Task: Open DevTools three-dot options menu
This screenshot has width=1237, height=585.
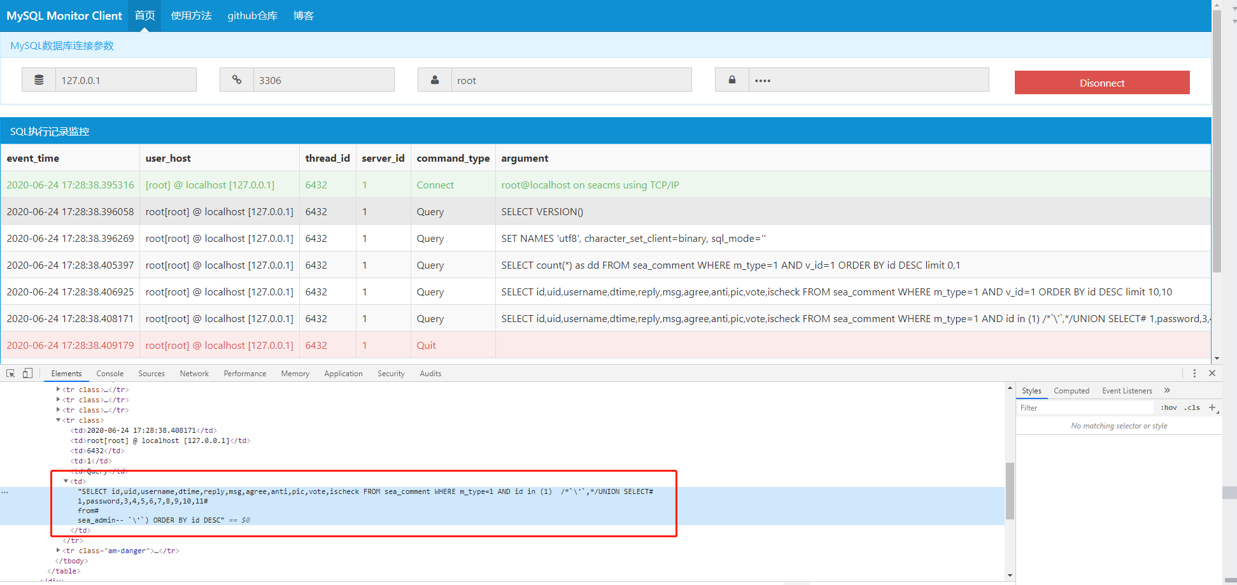Action: [1194, 374]
